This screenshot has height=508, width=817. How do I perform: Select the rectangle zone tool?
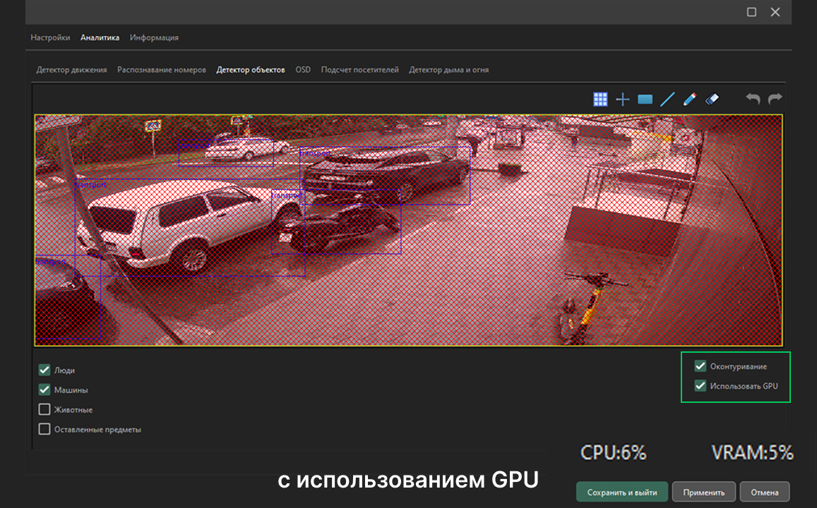pos(645,99)
